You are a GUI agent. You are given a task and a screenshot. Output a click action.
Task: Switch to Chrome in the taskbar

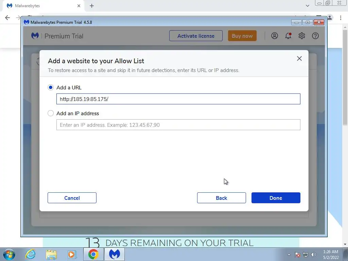click(93, 254)
